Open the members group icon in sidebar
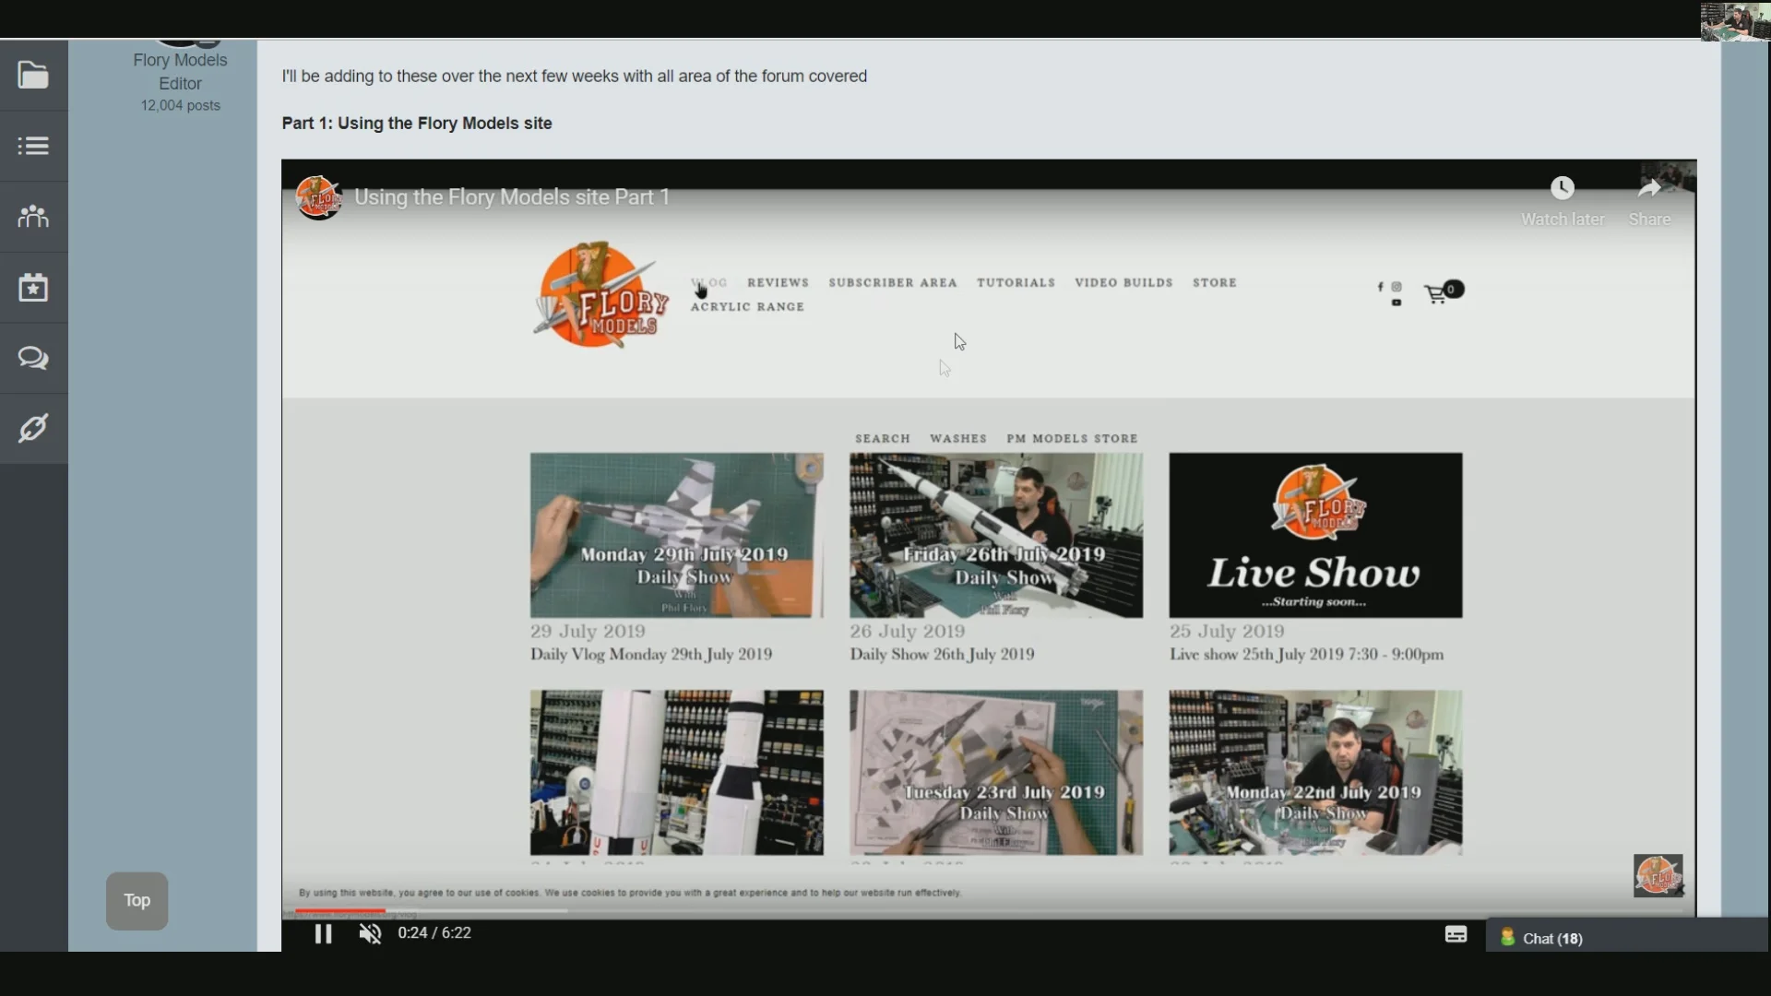Screen dimensions: 1771x996 (33, 217)
